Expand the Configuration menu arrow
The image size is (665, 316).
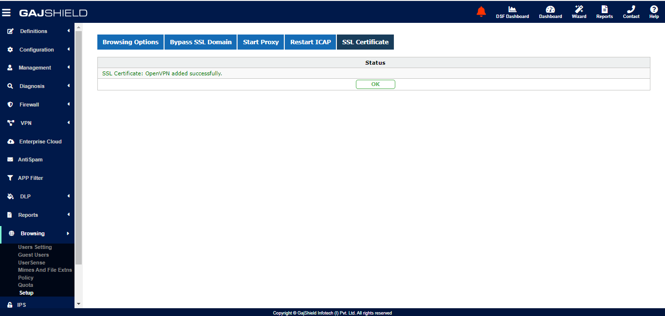tap(69, 49)
